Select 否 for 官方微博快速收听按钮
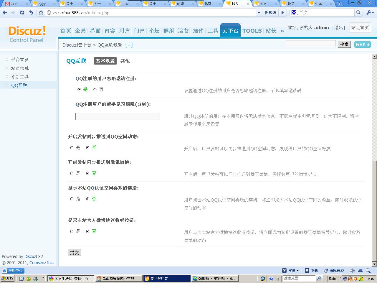 click(87, 231)
